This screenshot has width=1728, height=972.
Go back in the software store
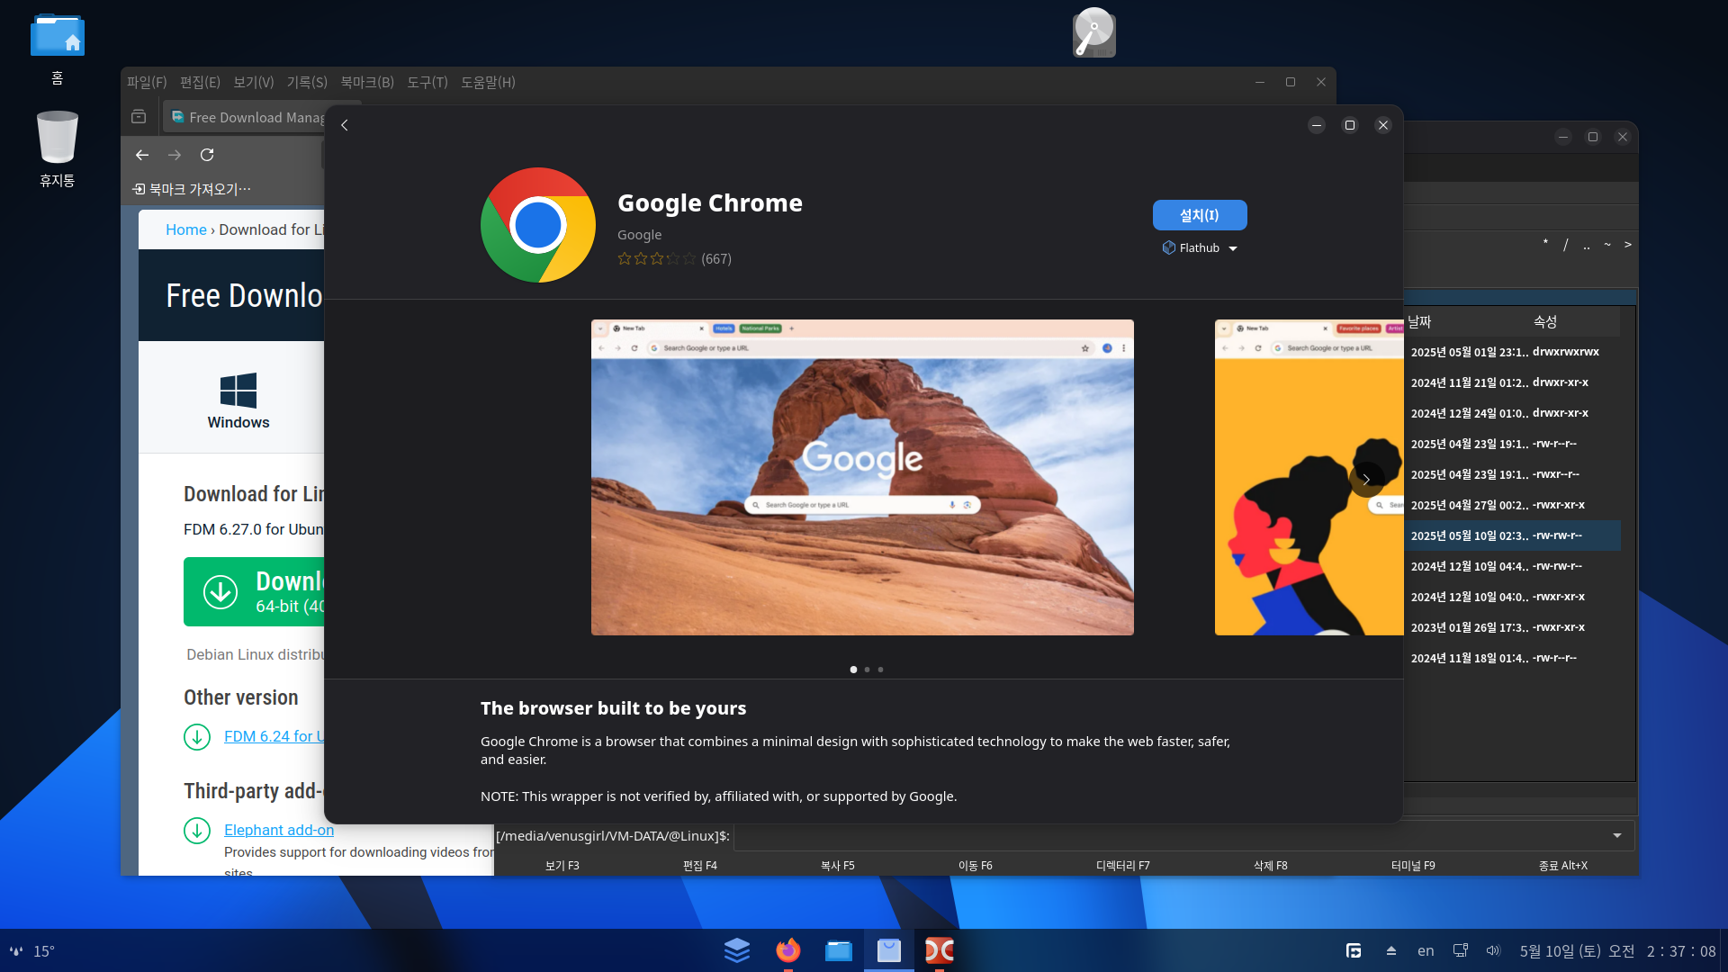click(345, 125)
